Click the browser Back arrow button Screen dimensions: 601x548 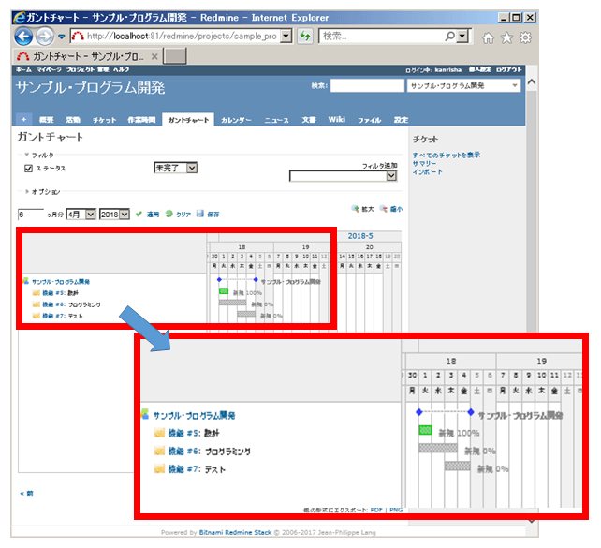tap(23, 37)
